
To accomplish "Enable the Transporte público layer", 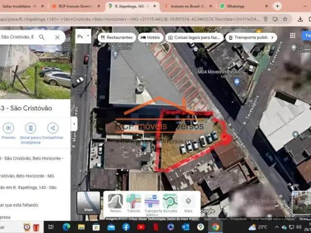I will pos(152,205).
